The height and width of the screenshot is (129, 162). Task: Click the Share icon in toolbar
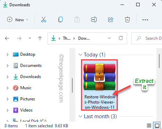tap(111, 20)
